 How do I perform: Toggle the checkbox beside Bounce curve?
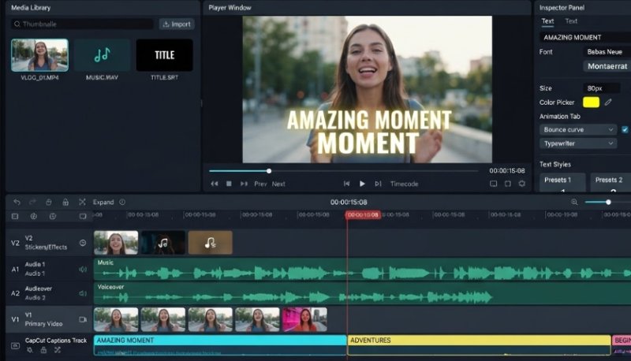[x=625, y=129]
